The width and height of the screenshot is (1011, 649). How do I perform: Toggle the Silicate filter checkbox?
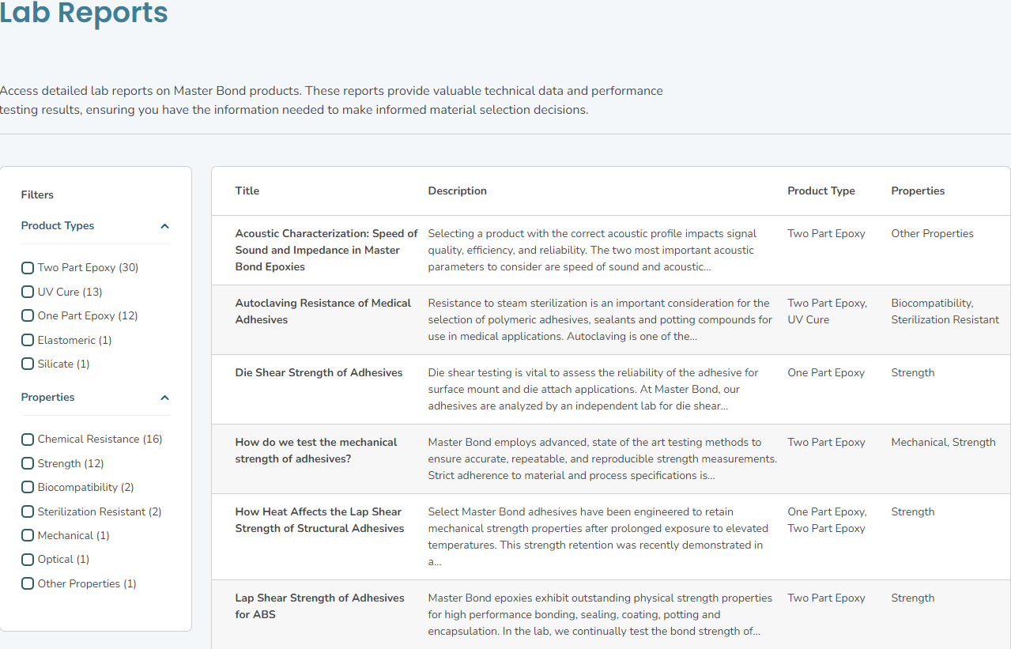(x=28, y=364)
